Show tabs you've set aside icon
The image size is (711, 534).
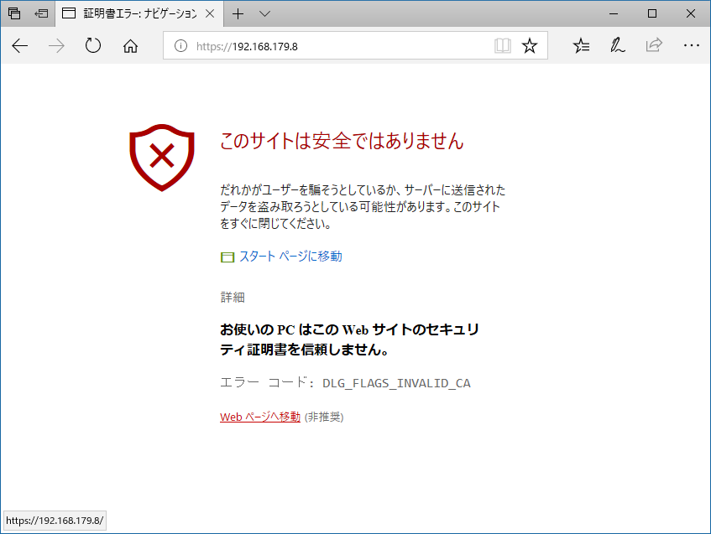tap(14, 13)
